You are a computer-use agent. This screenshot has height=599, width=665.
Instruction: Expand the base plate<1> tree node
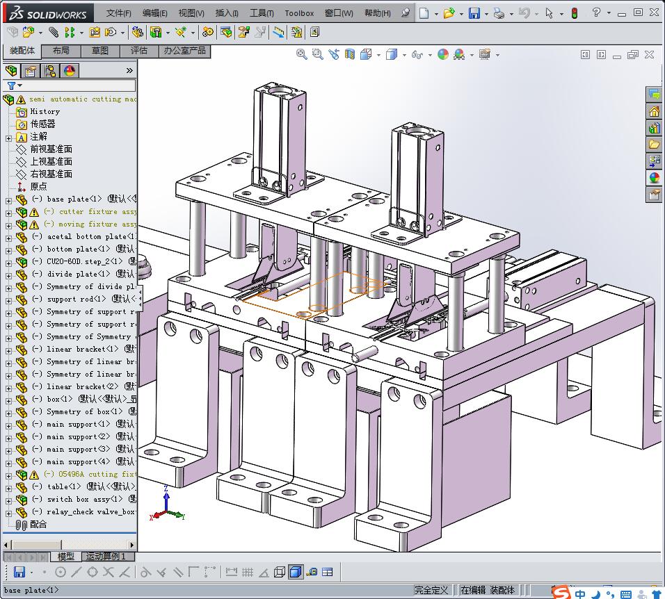click(8, 199)
